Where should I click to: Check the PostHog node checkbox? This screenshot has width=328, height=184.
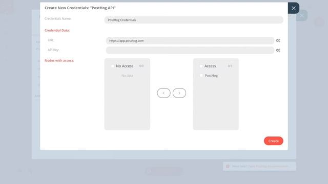click(x=201, y=76)
